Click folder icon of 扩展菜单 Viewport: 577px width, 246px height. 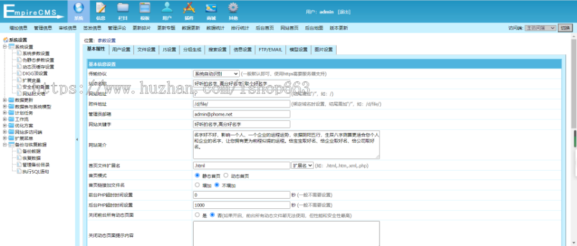point(12,139)
